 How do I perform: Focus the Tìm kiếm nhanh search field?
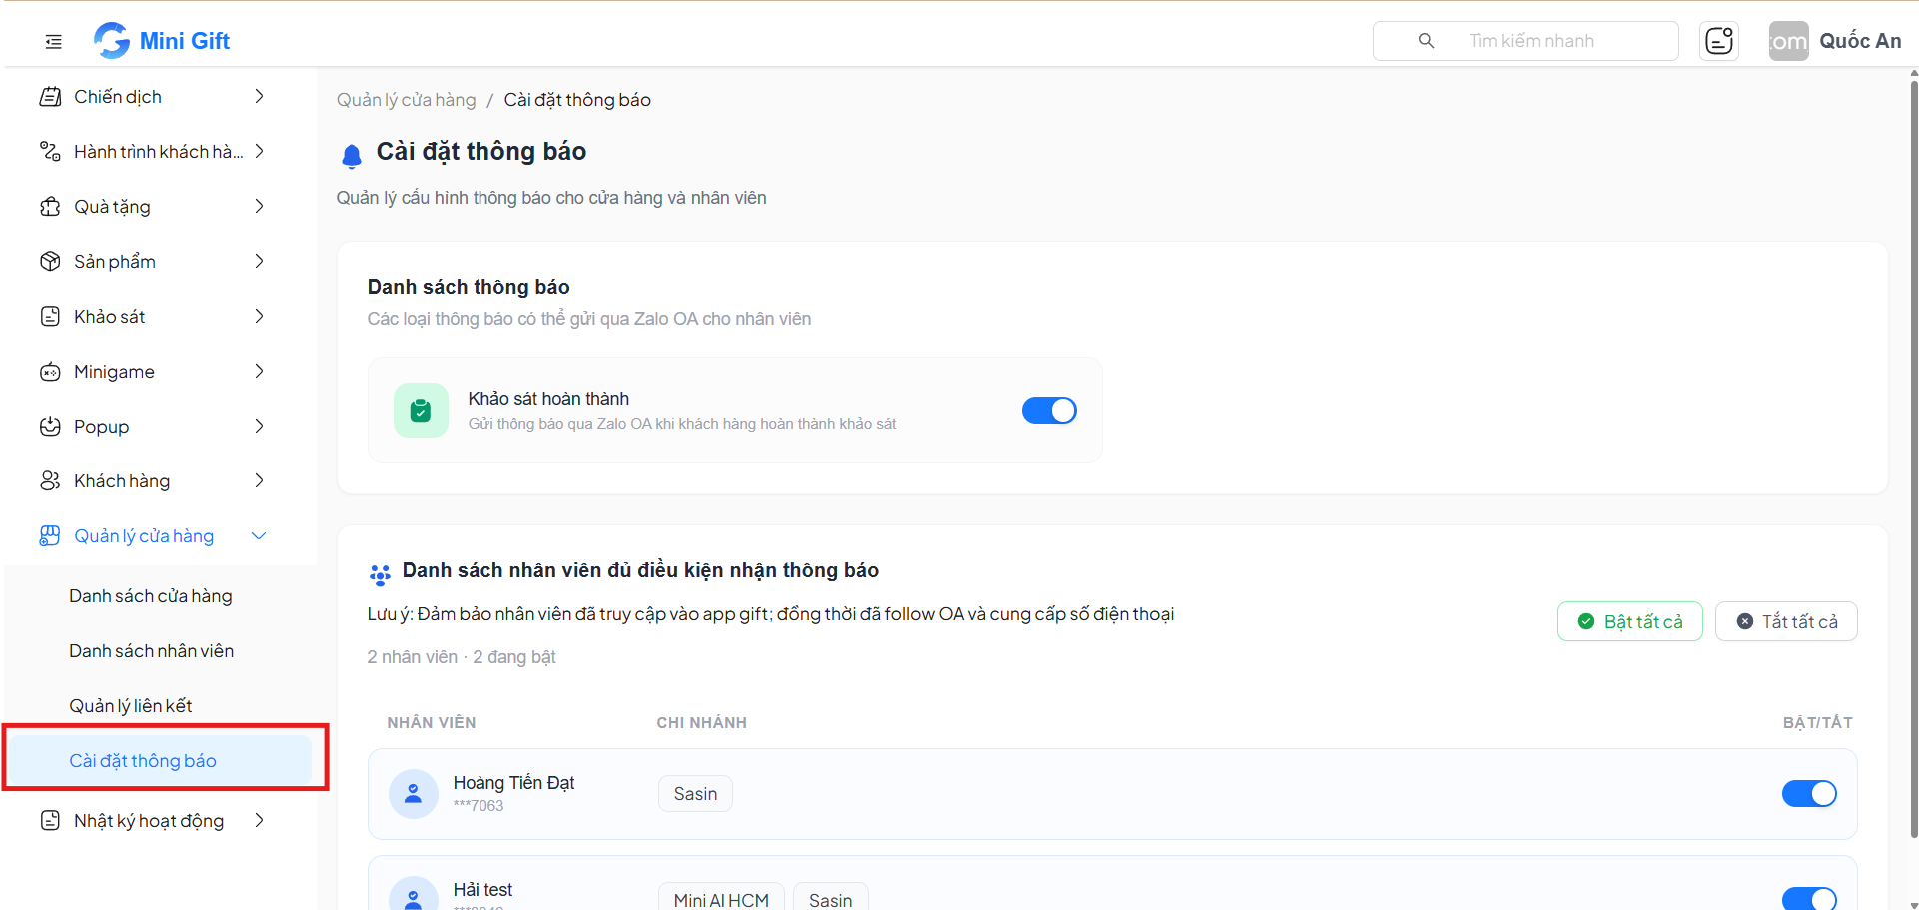tap(1525, 41)
